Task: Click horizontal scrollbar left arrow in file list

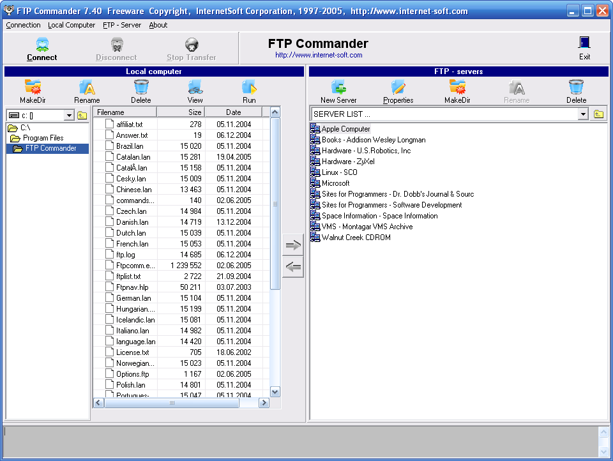Action: (x=98, y=403)
